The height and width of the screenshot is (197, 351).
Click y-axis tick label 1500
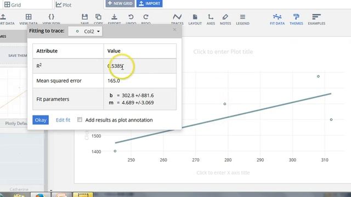pyautogui.click(x=97, y=136)
